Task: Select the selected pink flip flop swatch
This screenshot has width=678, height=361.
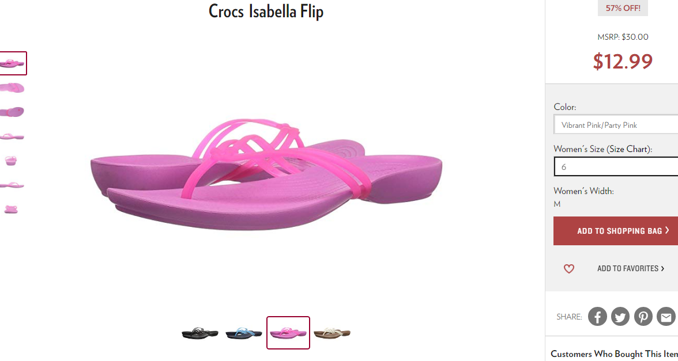Action: click(x=288, y=333)
